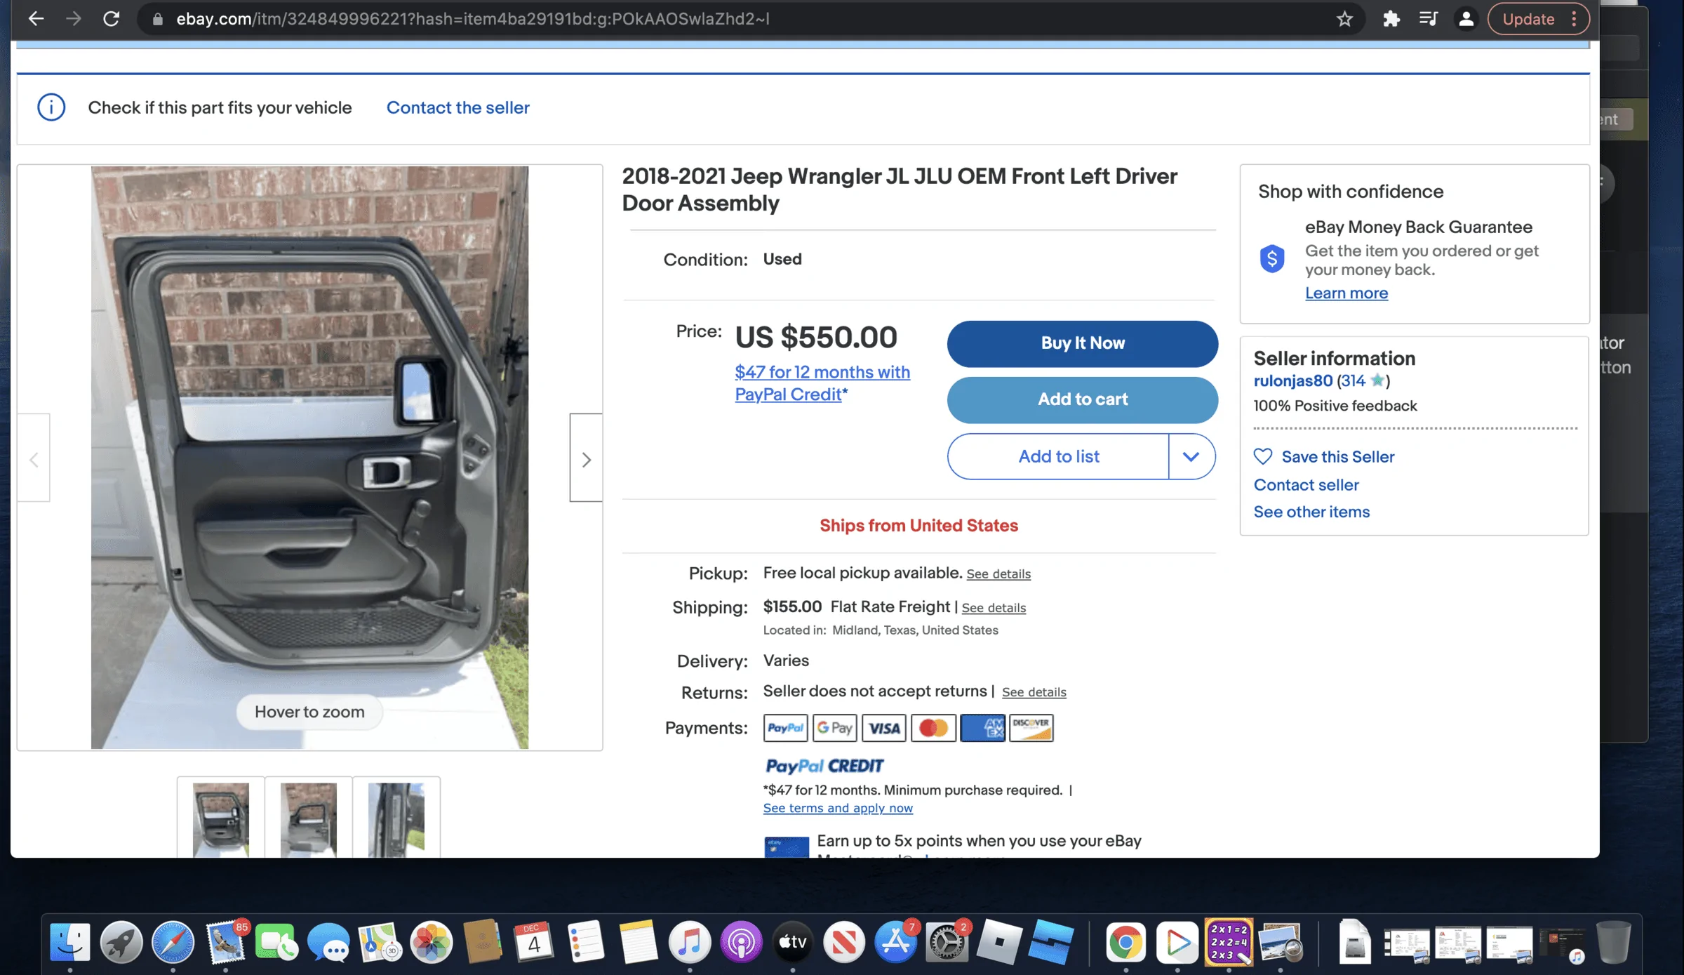The height and width of the screenshot is (975, 1684).
Task: Click the 'Ships from United States' text
Action: 918,526
